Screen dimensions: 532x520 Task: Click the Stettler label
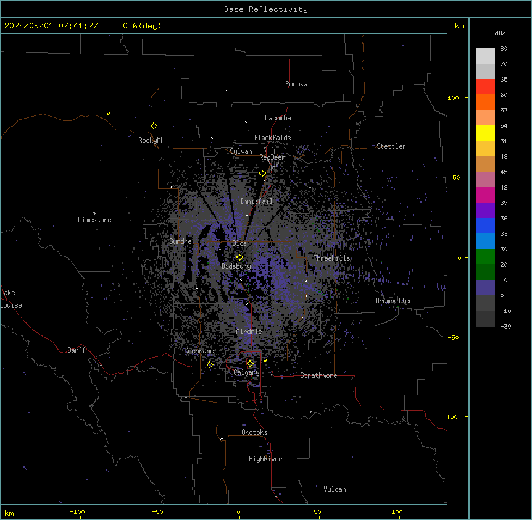tap(391, 146)
